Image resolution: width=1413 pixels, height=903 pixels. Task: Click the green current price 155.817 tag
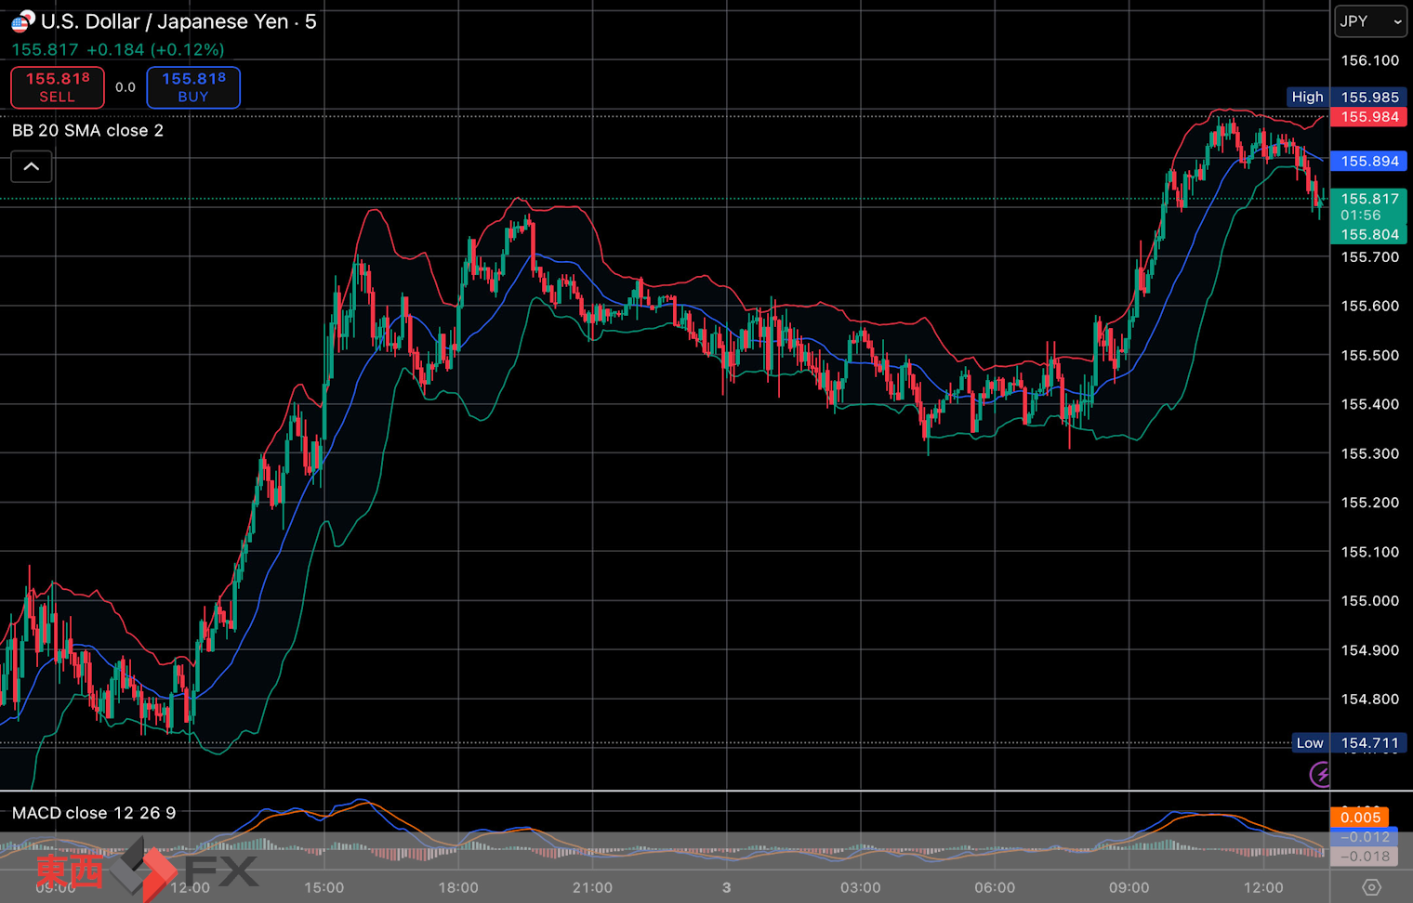1368,199
